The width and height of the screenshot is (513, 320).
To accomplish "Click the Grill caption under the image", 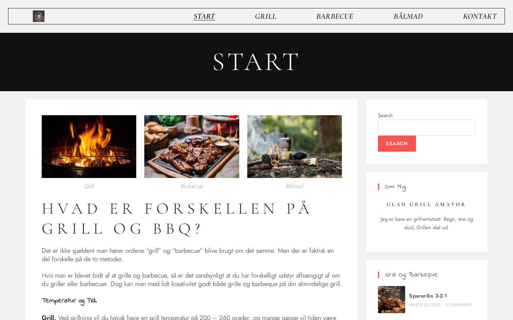I will click(89, 186).
